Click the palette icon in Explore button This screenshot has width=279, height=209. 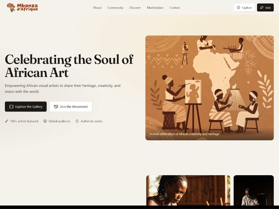(239, 8)
